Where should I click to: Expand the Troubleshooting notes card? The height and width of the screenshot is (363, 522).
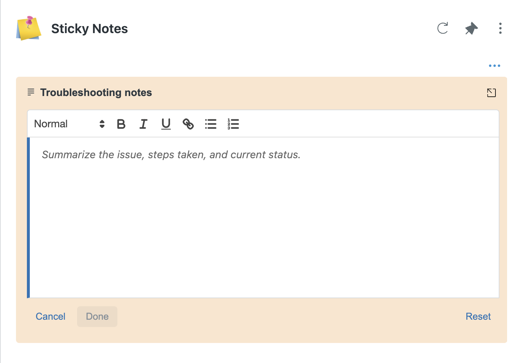click(491, 93)
